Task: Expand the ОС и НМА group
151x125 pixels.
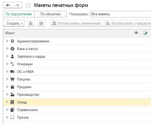Action: pos(7,72)
